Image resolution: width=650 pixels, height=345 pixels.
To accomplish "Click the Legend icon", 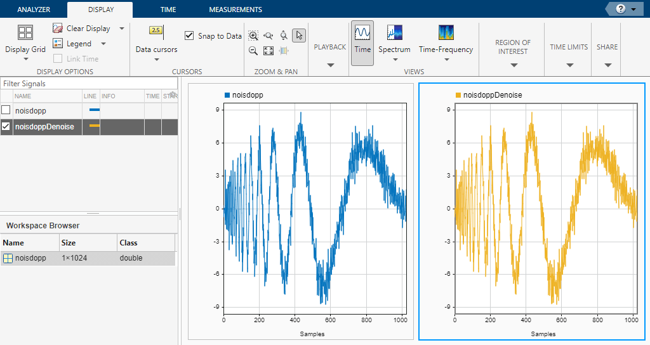I will (x=58, y=43).
